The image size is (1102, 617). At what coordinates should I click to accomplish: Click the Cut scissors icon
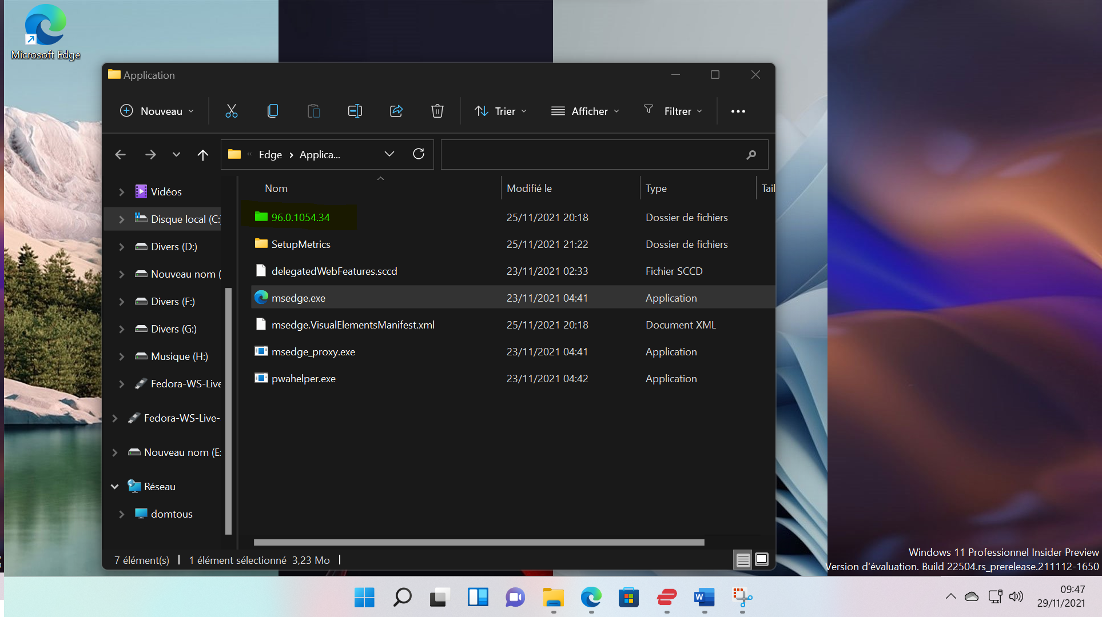pyautogui.click(x=231, y=111)
